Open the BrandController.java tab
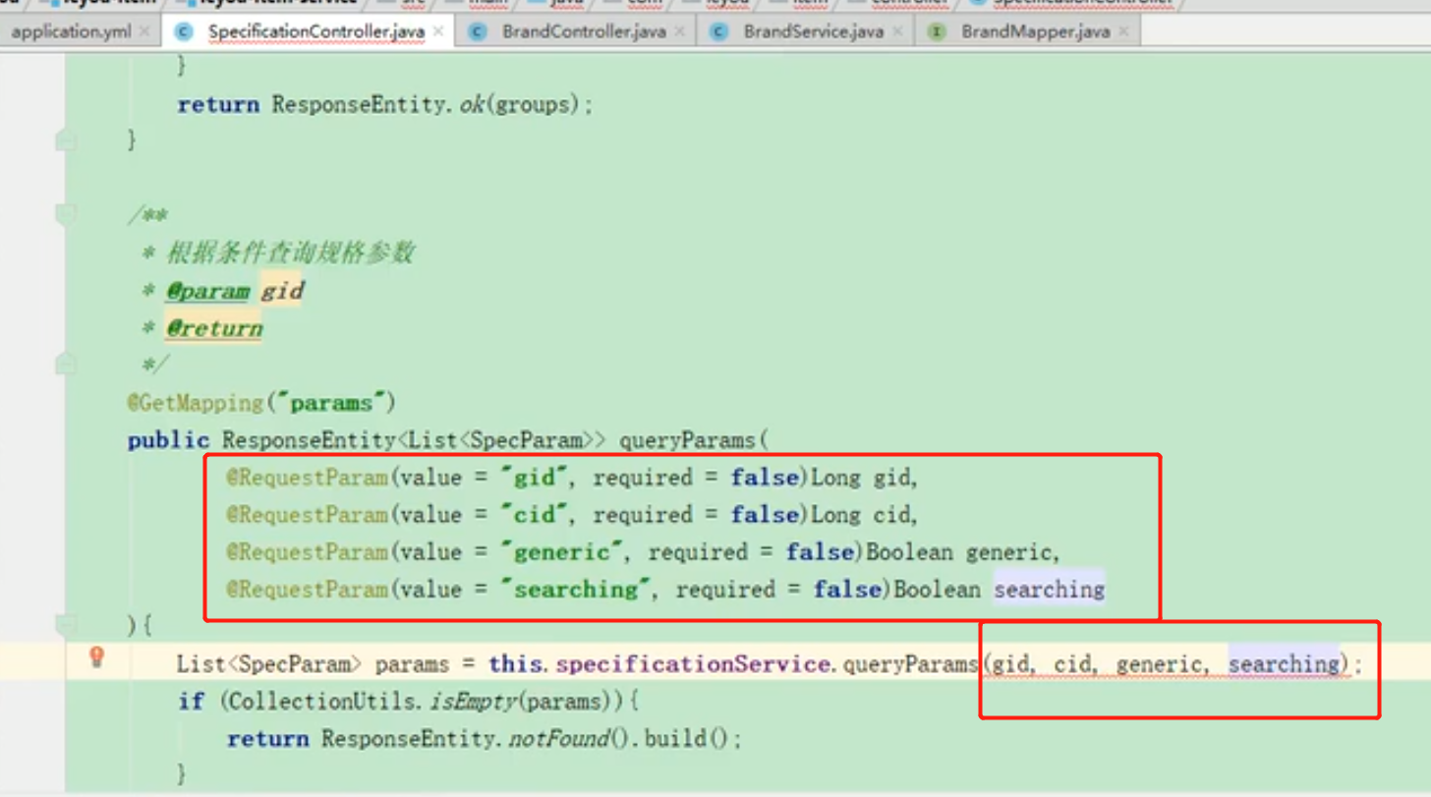This screenshot has height=797, width=1431. tap(584, 31)
